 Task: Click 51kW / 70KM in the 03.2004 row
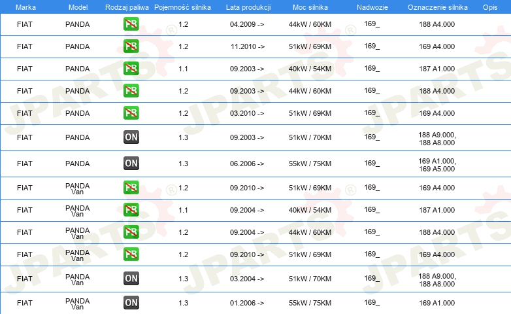[x=310, y=279]
